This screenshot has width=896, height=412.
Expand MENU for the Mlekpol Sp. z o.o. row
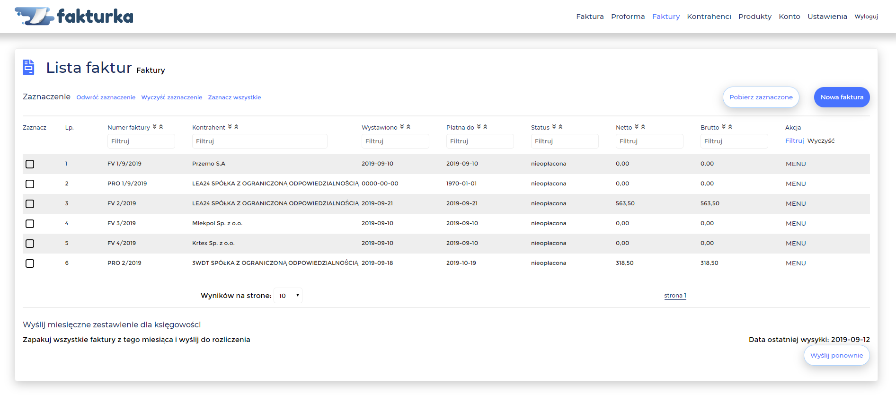click(x=796, y=224)
